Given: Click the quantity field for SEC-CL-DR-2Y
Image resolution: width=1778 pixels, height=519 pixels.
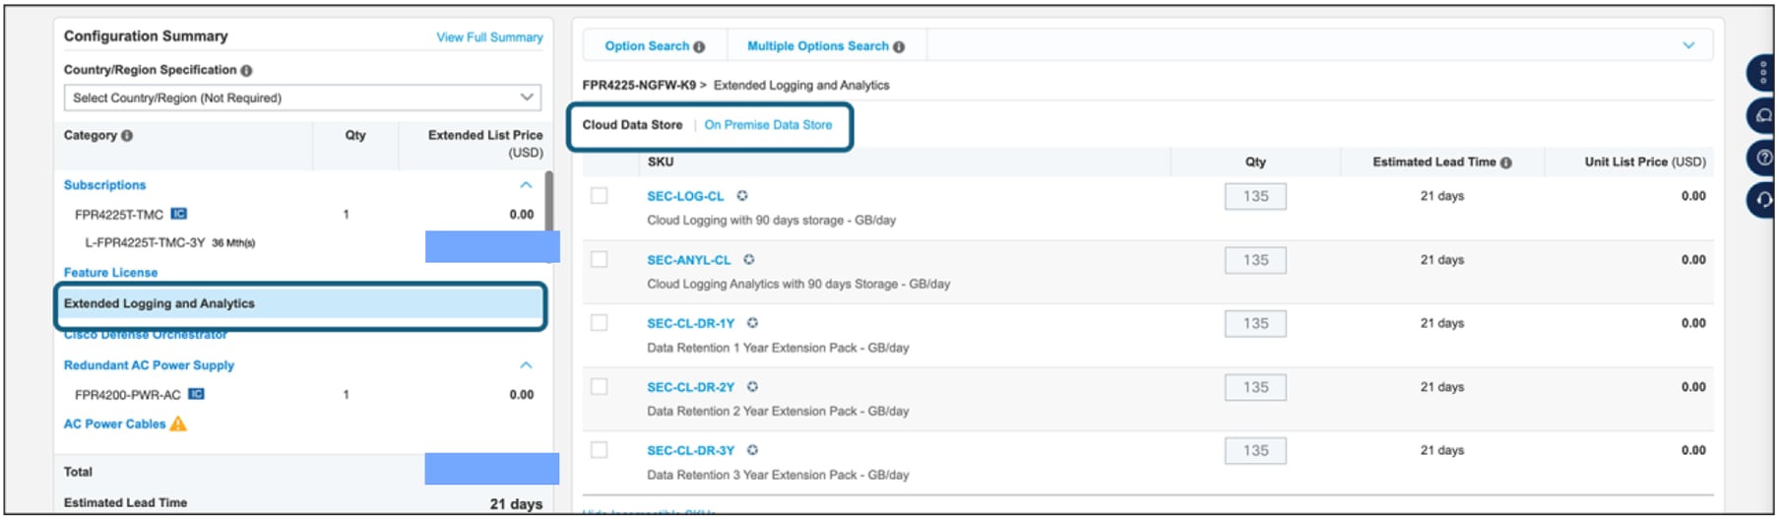Looking at the screenshot, I should pyautogui.click(x=1255, y=387).
